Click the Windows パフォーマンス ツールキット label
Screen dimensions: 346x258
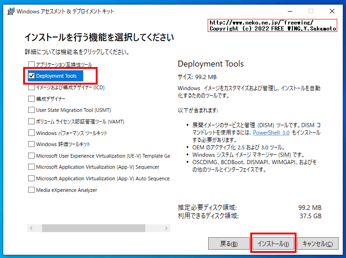(x=72, y=133)
